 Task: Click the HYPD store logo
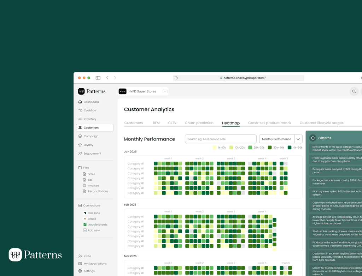coord(122,91)
